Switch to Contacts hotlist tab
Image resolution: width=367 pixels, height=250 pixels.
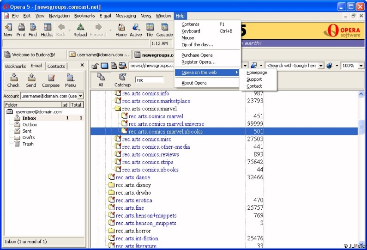pos(56,66)
